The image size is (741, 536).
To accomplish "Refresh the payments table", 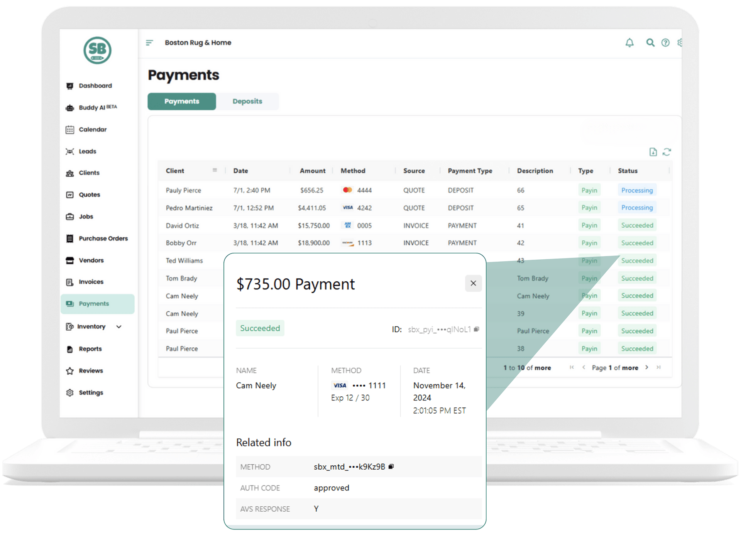I will coord(667,152).
